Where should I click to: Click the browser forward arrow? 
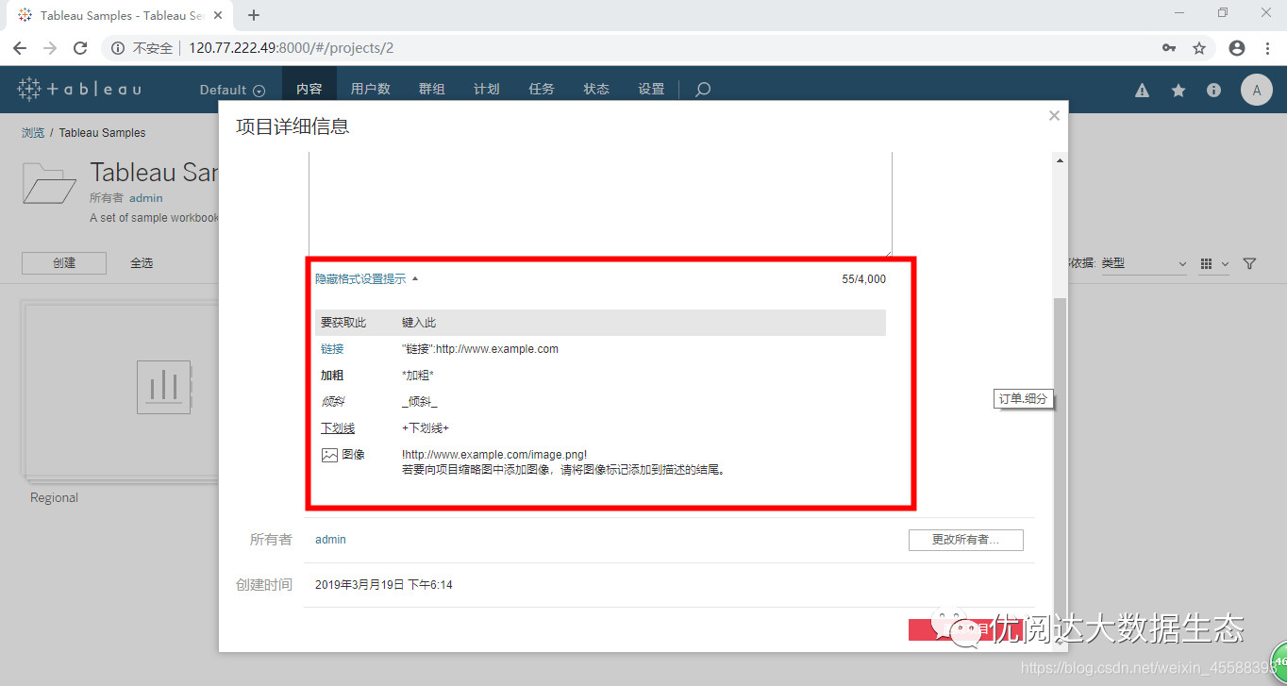50,48
